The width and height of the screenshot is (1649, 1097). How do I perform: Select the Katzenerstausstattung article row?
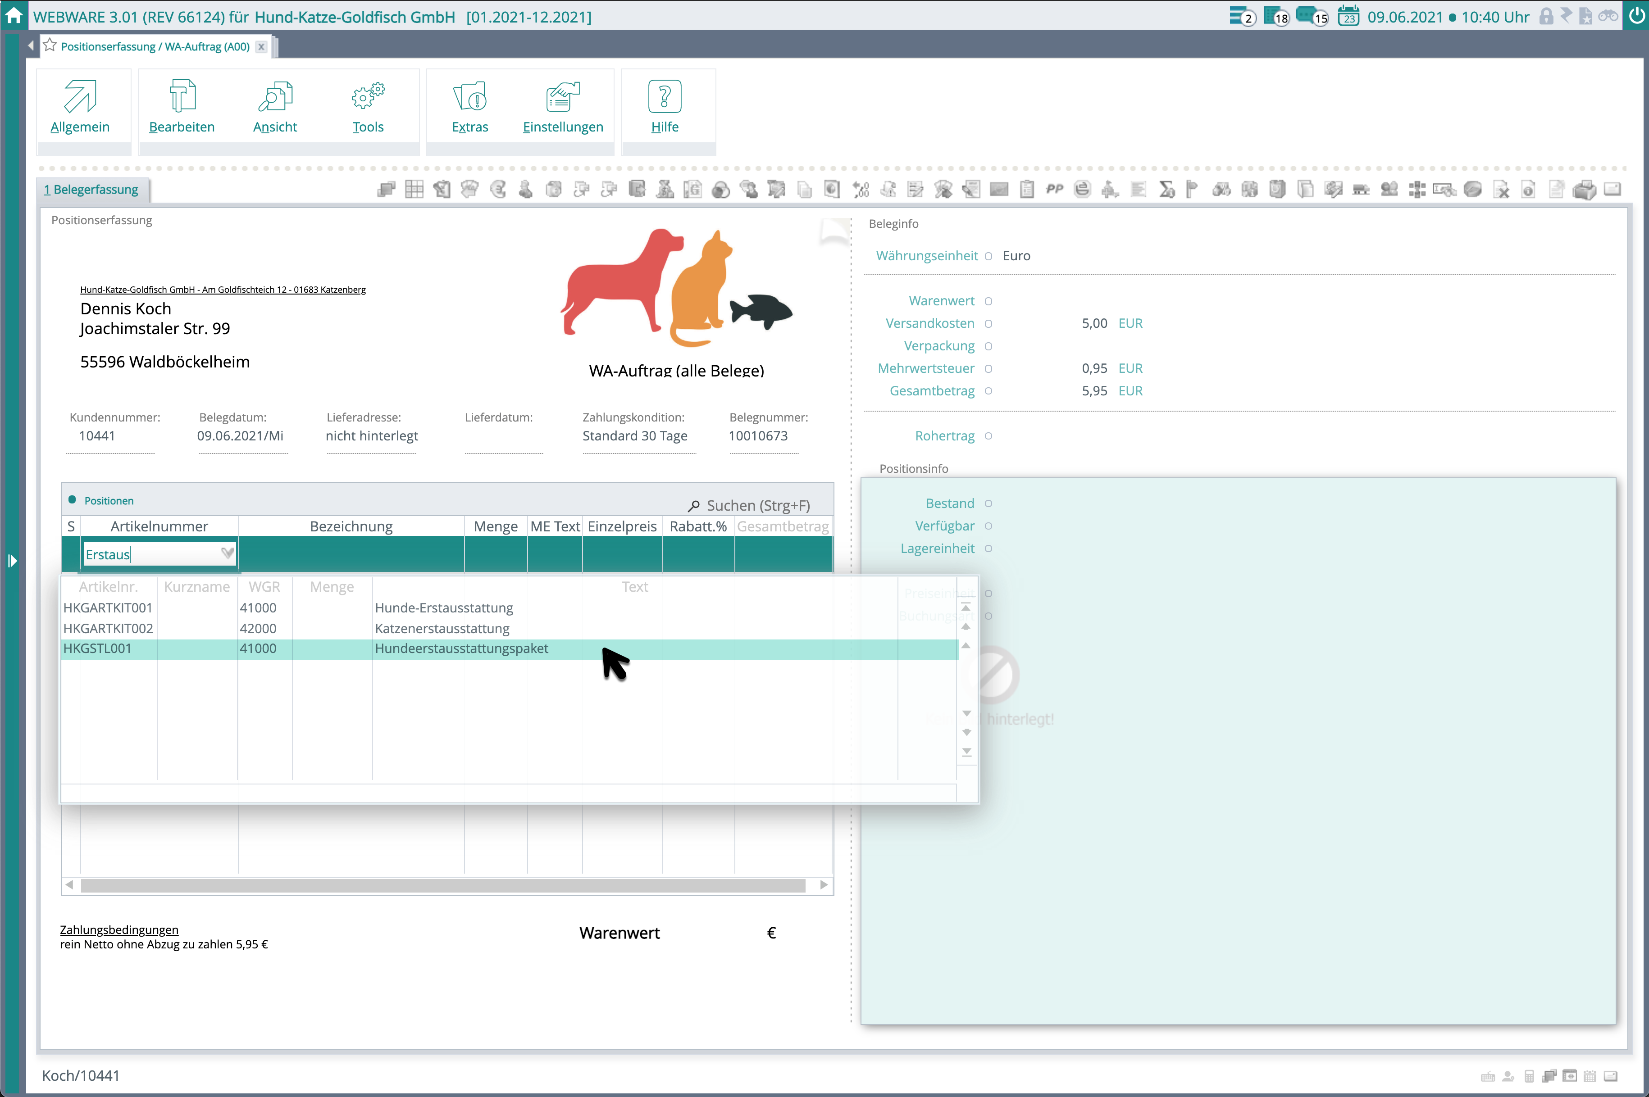click(x=442, y=628)
